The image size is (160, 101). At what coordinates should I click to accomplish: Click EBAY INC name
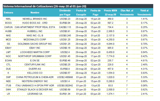coord(35,48)
